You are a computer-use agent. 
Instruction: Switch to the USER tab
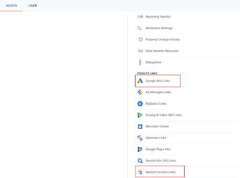coord(33,6)
